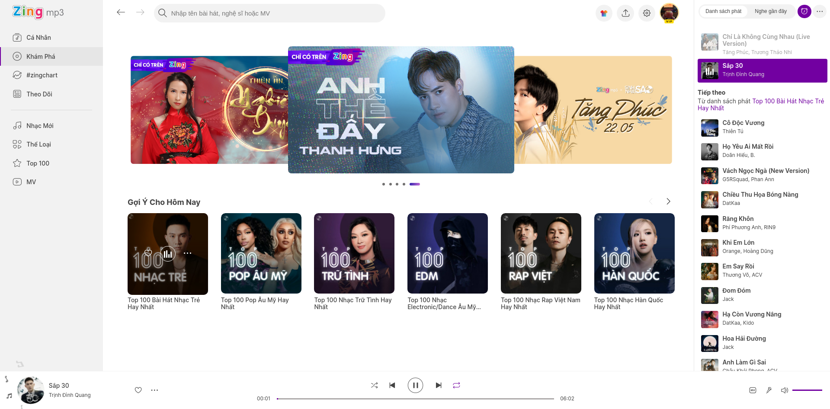Click the karaoke microphone icon in player bar
Image resolution: width=830 pixels, height=409 pixels.
point(769,390)
